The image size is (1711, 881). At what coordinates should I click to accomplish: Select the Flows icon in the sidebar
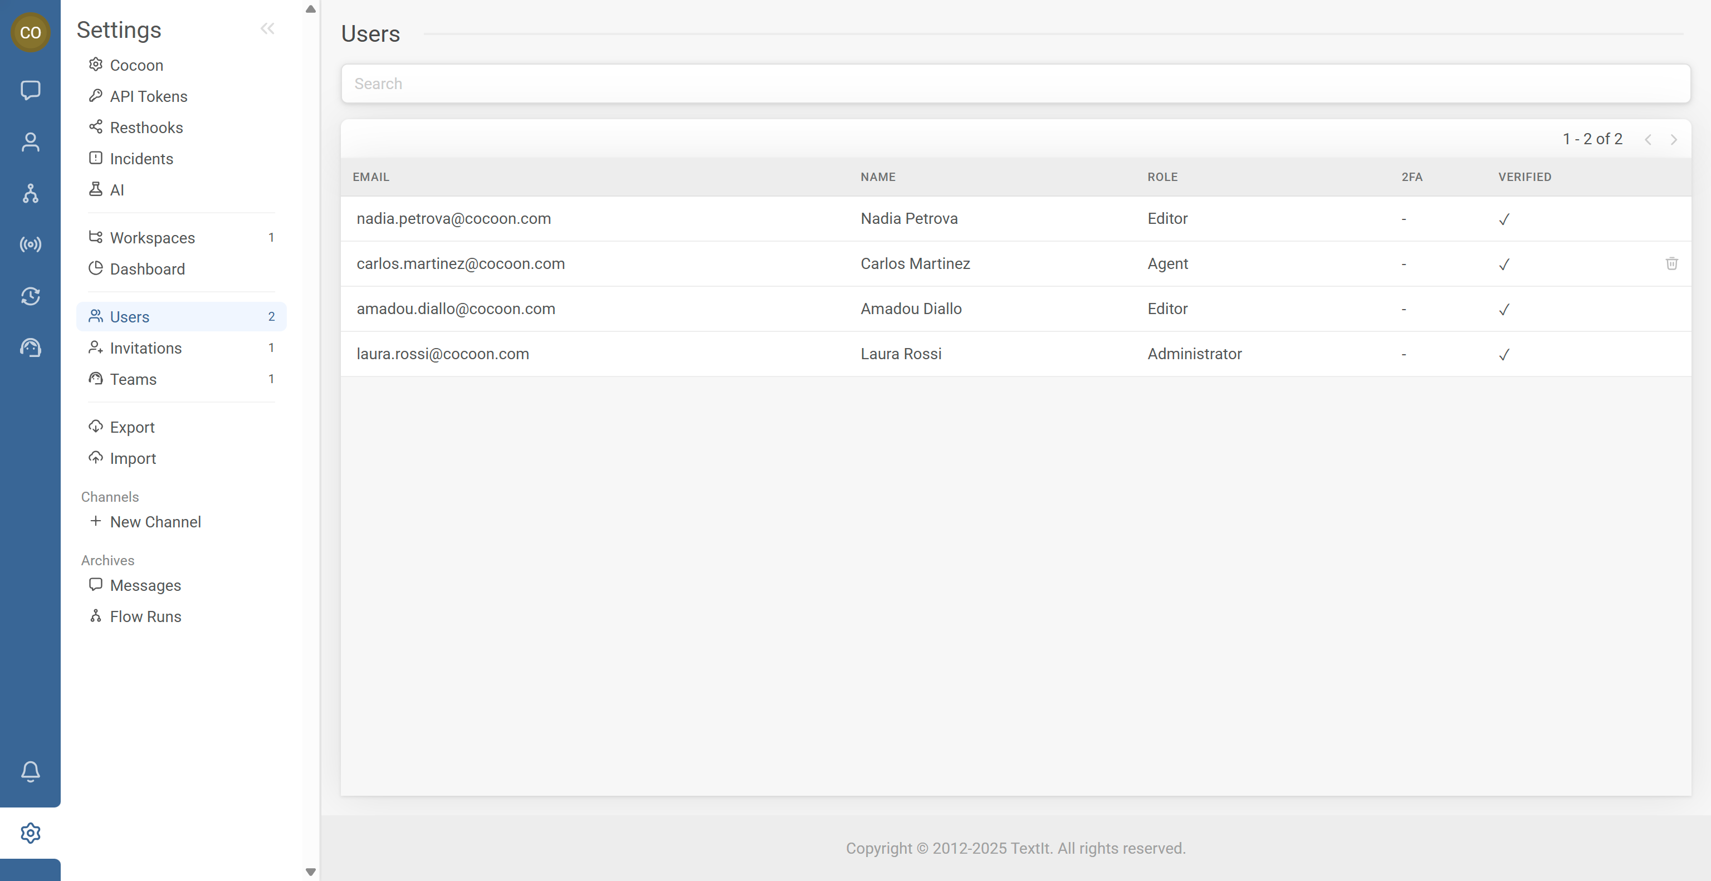[x=31, y=193]
